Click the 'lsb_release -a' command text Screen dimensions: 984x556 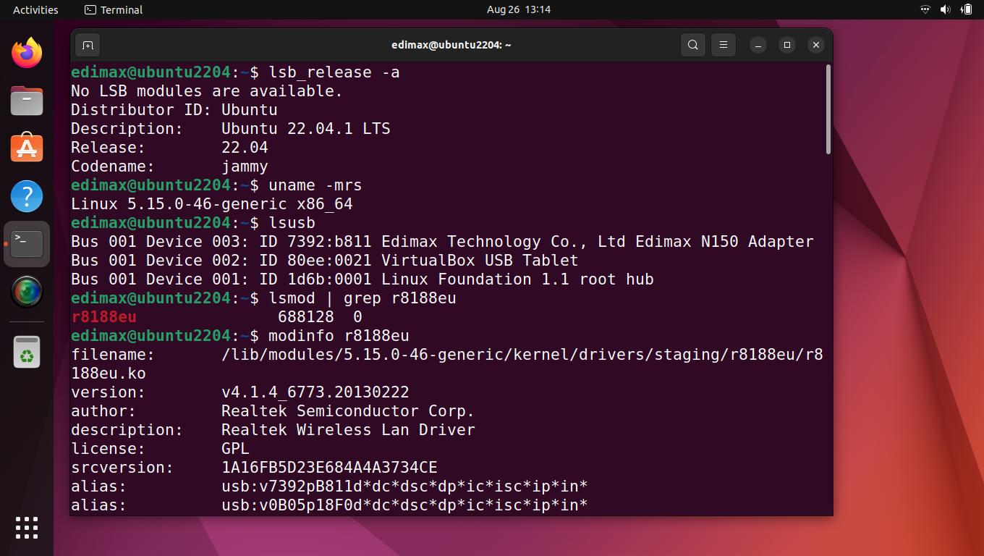click(334, 72)
